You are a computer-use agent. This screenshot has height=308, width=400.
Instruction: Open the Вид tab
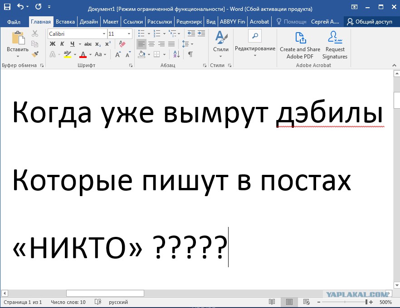(x=211, y=22)
